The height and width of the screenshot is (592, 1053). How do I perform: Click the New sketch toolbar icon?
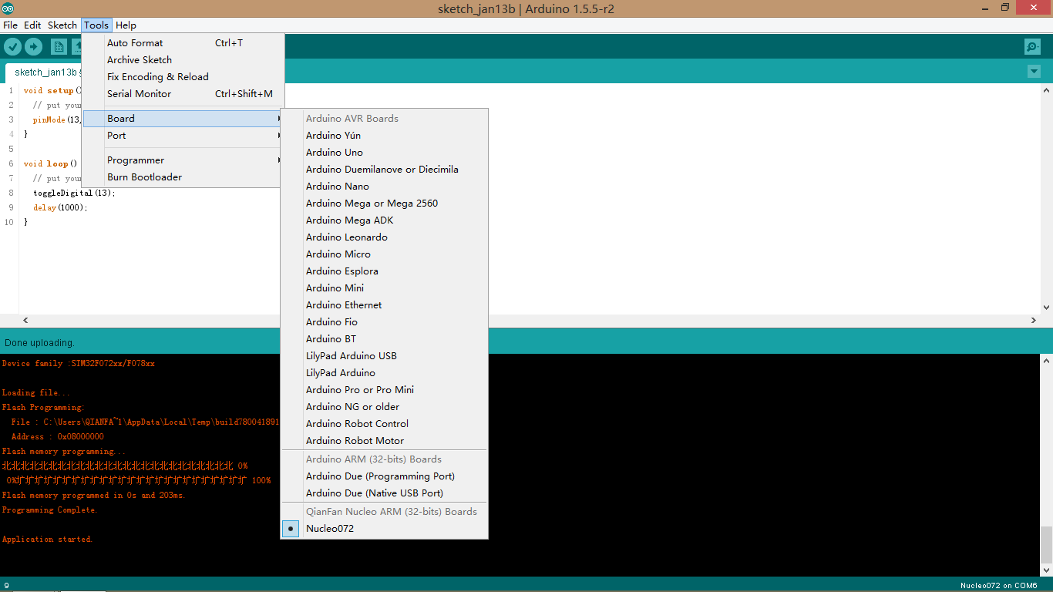(59, 47)
